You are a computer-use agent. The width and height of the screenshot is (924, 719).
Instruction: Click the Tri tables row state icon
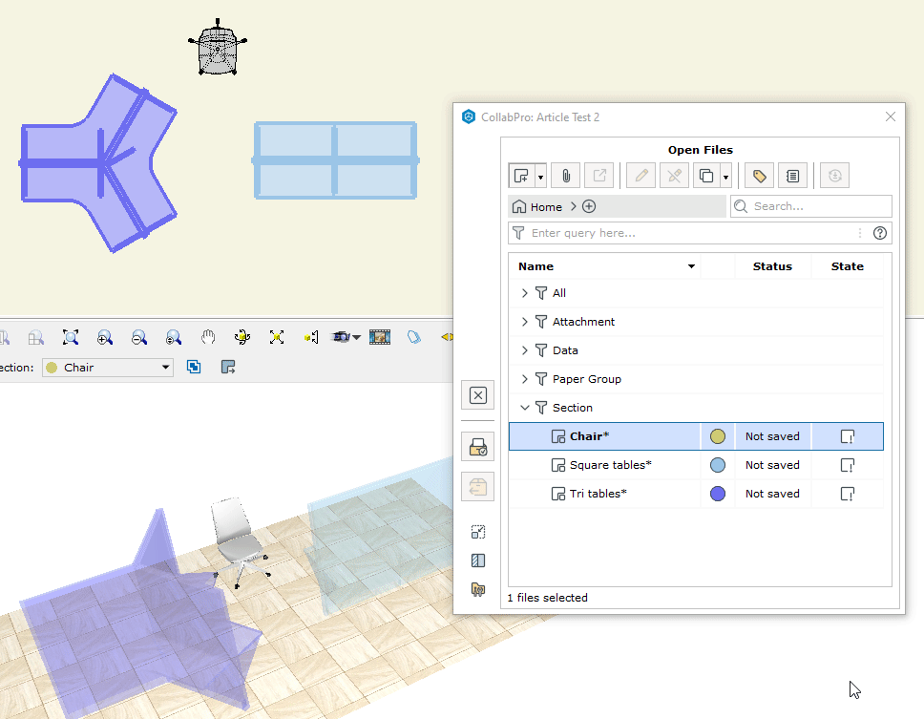coord(848,494)
